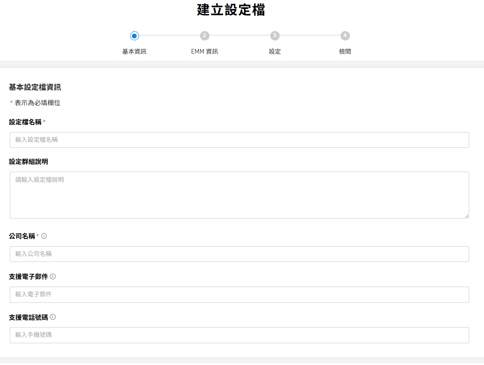Focus the 設定群組說明 text area
Screen dimensions: 484x365
tap(239, 195)
